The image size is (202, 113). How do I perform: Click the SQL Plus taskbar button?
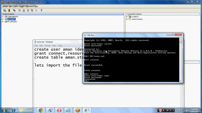click(x=87, y=110)
